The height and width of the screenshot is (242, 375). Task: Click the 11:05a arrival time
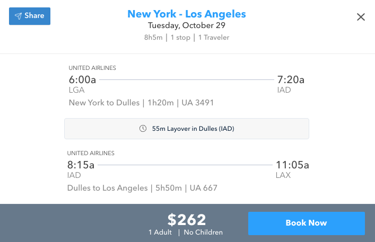[x=292, y=165]
